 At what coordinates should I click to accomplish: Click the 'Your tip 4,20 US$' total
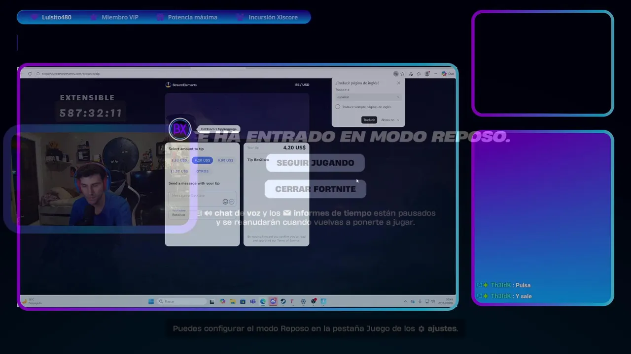pyautogui.click(x=277, y=147)
